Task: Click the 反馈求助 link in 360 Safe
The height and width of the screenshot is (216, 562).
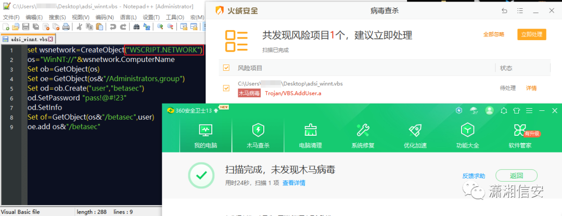Action: 474,176
